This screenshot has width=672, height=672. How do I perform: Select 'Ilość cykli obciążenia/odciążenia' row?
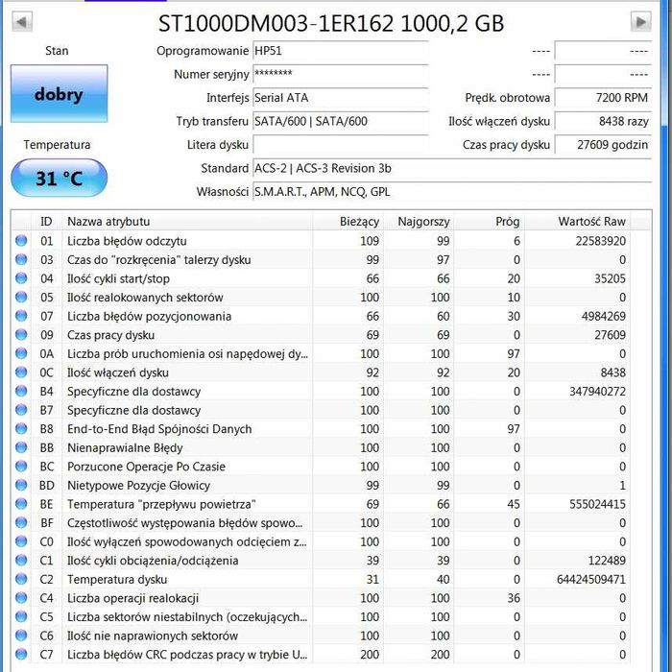click(x=321, y=561)
